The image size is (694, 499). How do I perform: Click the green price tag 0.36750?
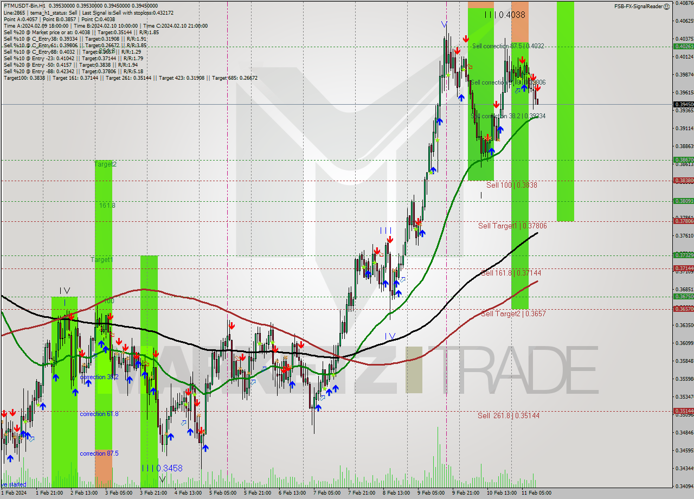point(683,297)
